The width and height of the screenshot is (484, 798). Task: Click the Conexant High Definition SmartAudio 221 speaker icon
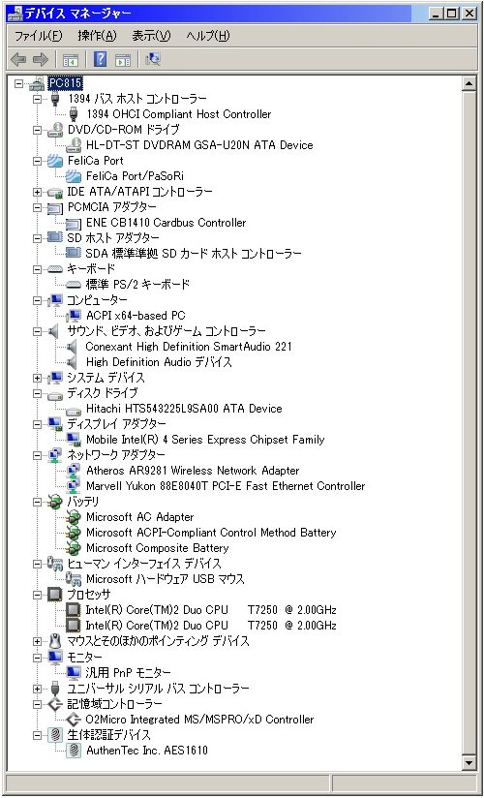click(x=72, y=347)
